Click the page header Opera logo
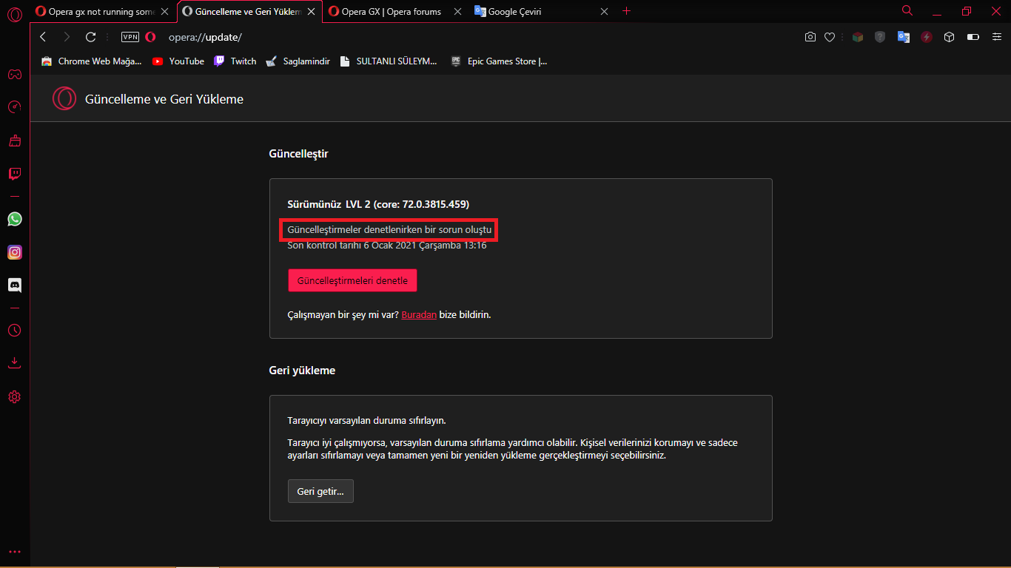Screen dimensions: 1011x568 tap(64, 98)
